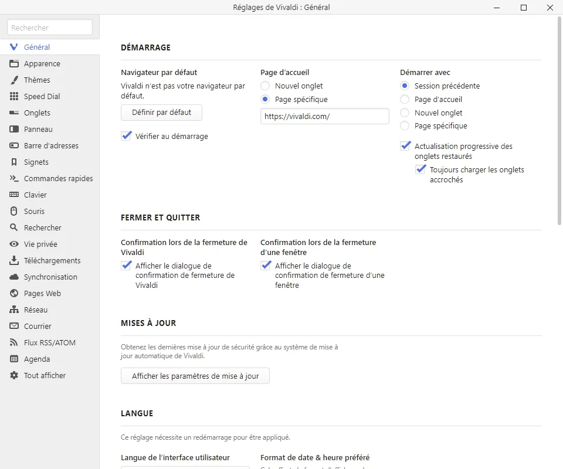Choose Session précédente under Démarrer avec
This screenshot has height=469, width=563.
405,86
